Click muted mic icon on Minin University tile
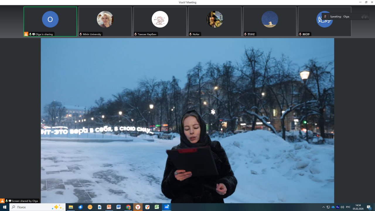 [81, 34]
